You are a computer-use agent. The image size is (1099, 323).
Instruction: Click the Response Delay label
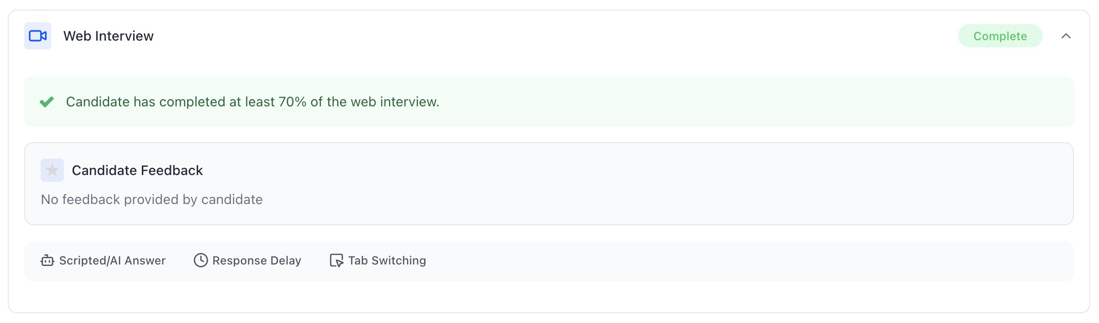[x=257, y=261]
